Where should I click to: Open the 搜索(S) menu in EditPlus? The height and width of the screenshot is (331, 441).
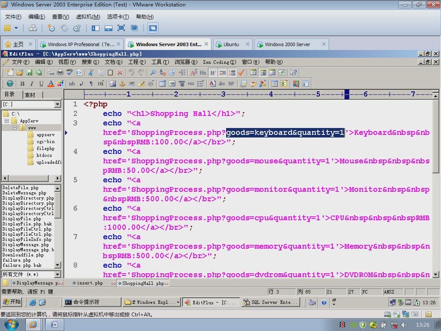90,62
